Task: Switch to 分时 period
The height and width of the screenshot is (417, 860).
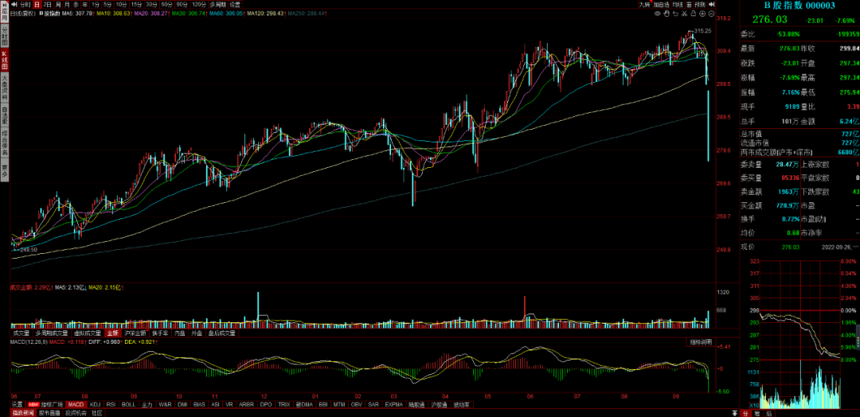Action: pos(25,4)
